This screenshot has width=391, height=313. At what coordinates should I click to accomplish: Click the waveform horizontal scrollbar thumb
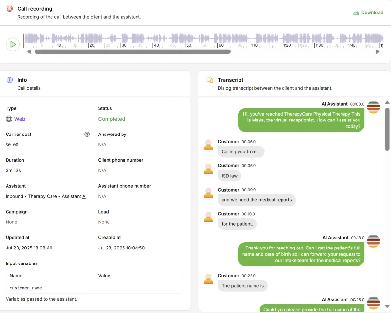click(133, 51)
